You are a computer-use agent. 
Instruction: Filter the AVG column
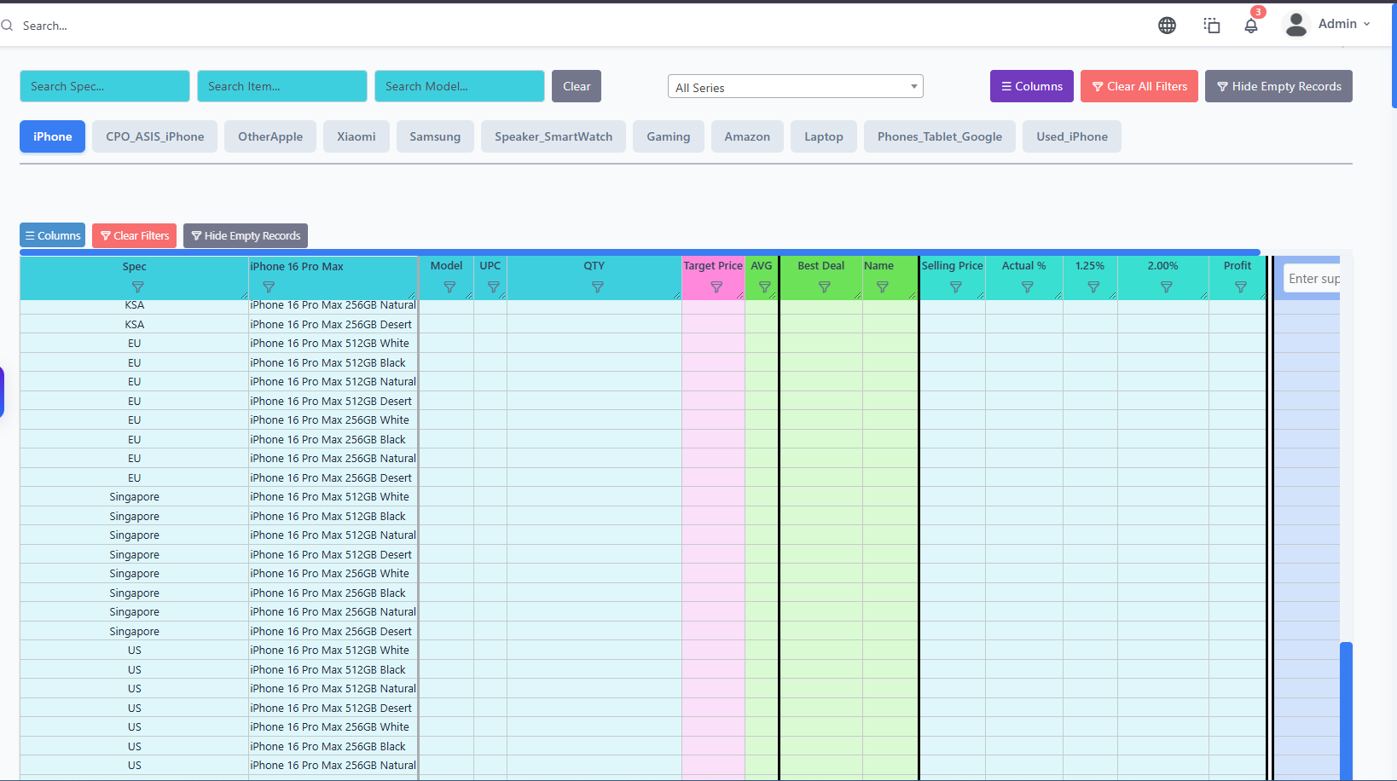(x=764, y=287)
